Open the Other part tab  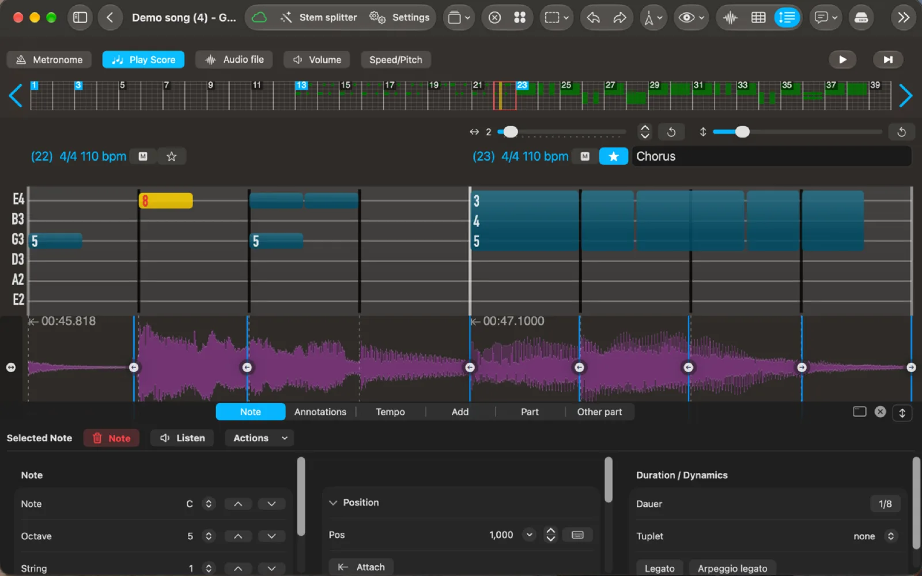coord(599,412)
